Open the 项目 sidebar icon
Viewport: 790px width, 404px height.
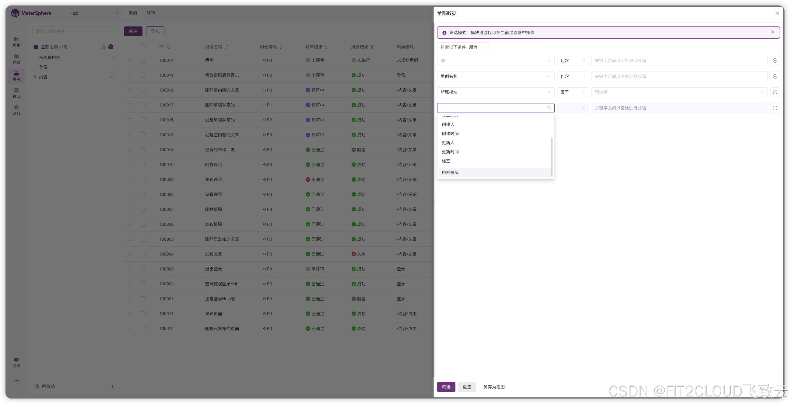(x=16, y=42)
